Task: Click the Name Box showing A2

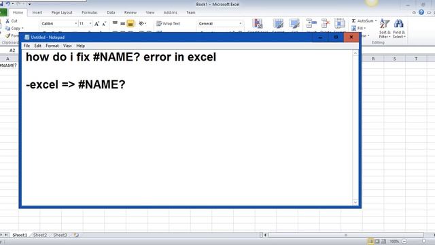Action: [x=12, y=50]
